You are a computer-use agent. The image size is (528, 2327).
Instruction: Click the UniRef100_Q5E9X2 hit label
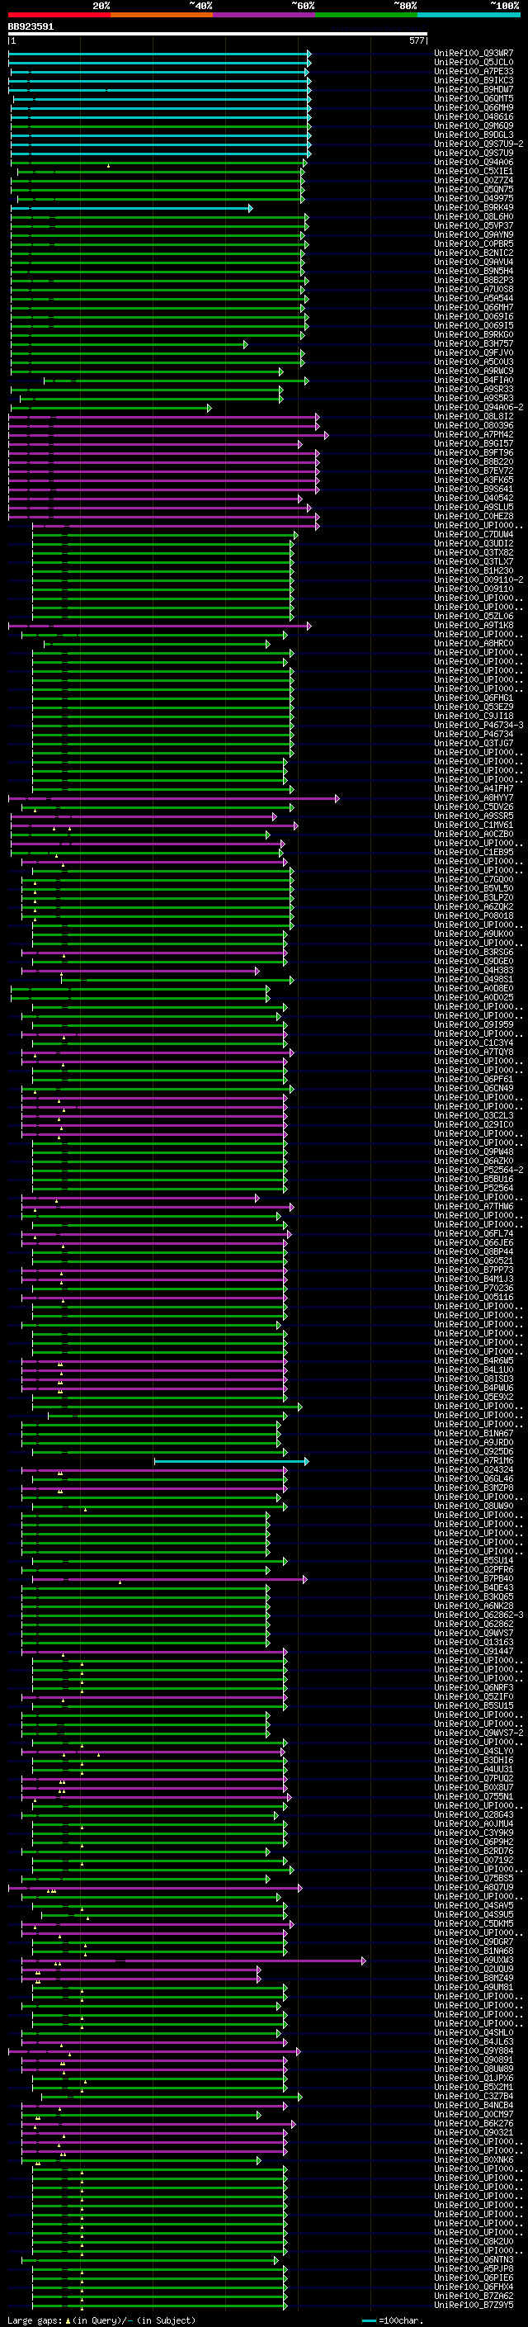coord(474,1397)
